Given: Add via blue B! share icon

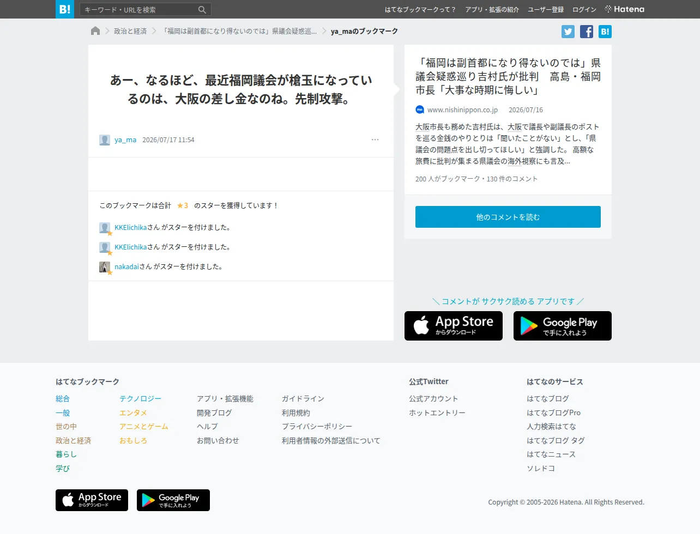Looking at the screenshot, I should click(x=605, y=32).
